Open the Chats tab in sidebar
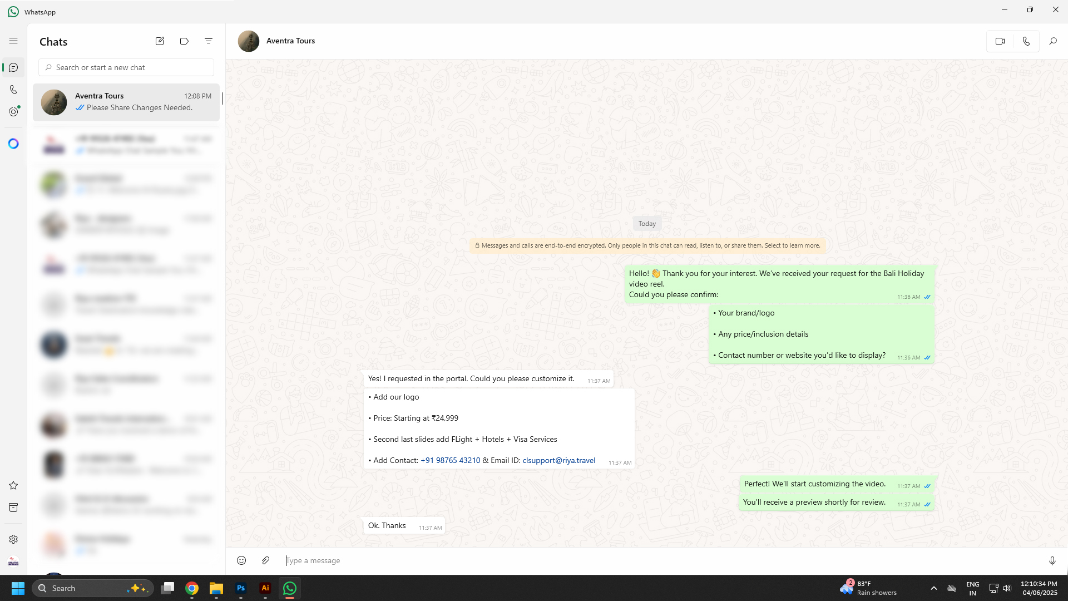 pyautogui.click(x=13, y=67)
